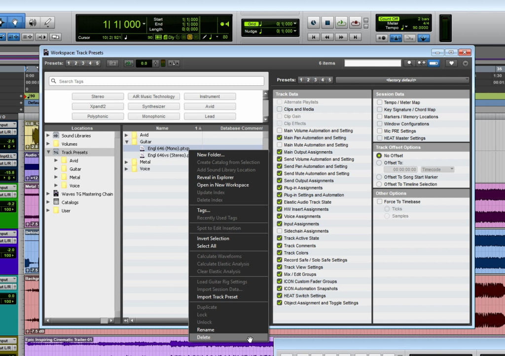Select the Grabber hand tool
This screenshot has width=505, height=356.
(x=14, y=23)
